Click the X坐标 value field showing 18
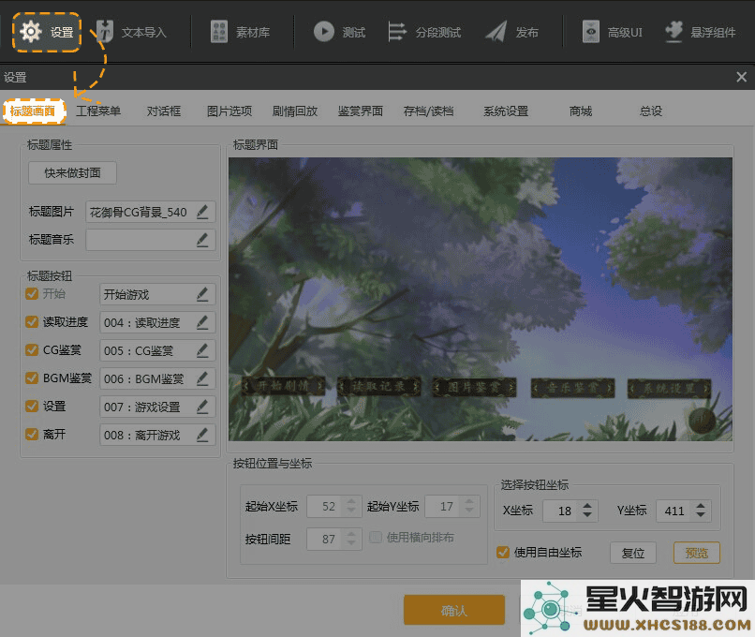The width and height of the screenshot is (755, 637). [x=570, y=511]
